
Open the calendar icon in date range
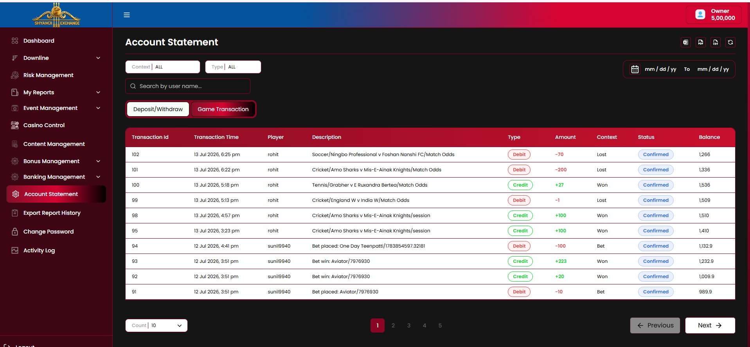[635, 69]
